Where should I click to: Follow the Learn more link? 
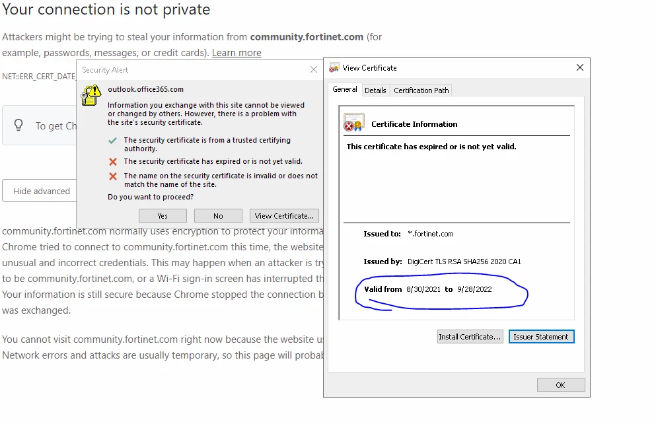coord(237,53)
